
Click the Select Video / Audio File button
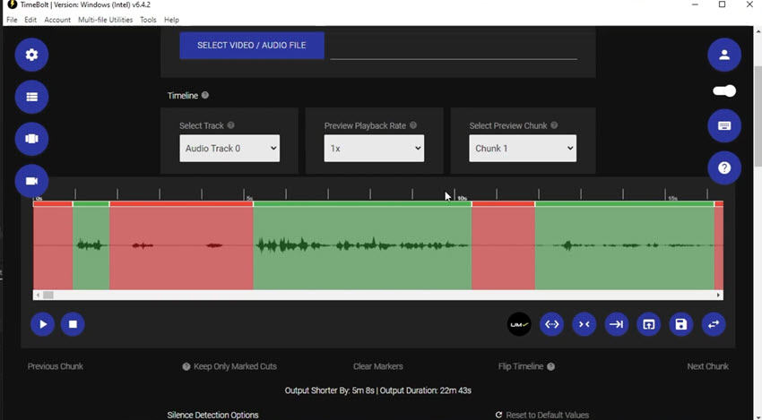click(252, 45)
